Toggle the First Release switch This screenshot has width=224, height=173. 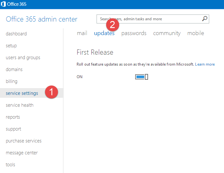click(x=142, y=77)
